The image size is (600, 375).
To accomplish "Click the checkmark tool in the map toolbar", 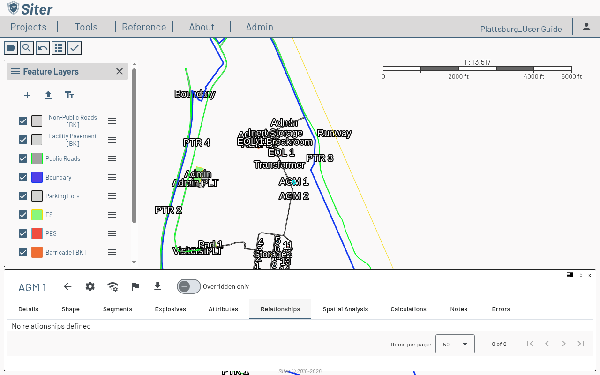I will tap(75, 48).
